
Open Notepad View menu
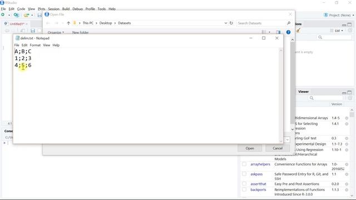[x=47, y=45]
